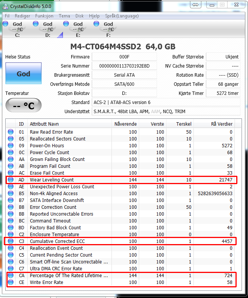
Task: Click status orb of Wear Leveling Count
Action: [x=11, y=180]
